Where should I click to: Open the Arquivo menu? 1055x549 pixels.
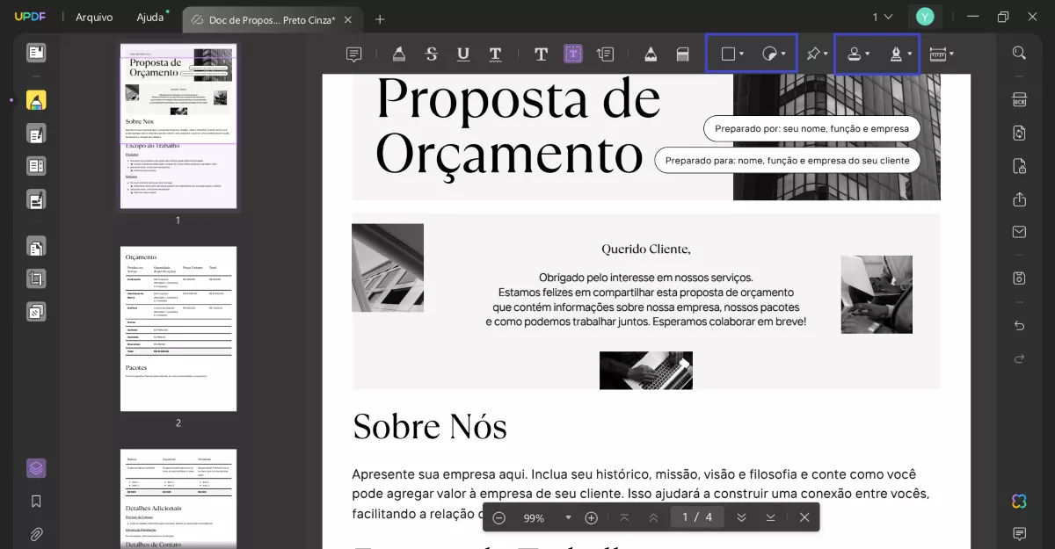[x=94, y=17]
